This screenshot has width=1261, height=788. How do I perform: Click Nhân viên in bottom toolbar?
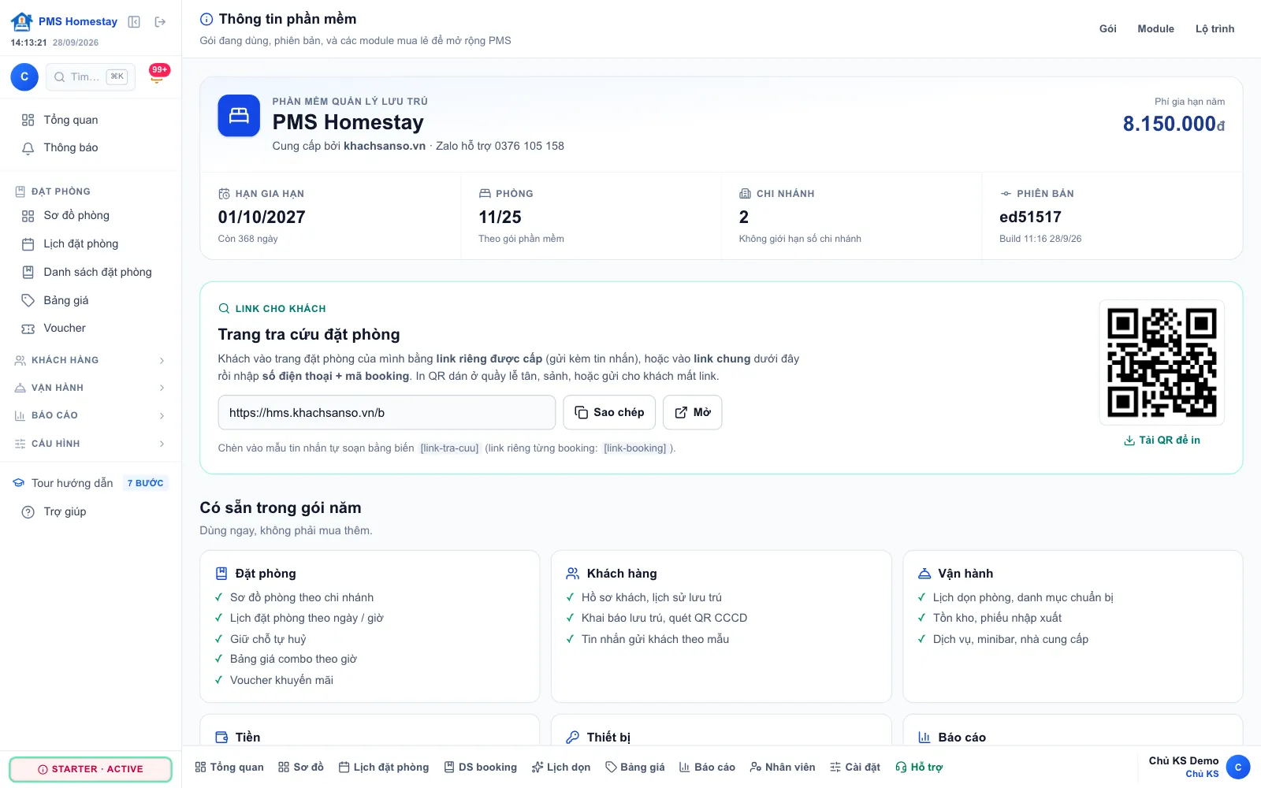[x=783, y=767]
